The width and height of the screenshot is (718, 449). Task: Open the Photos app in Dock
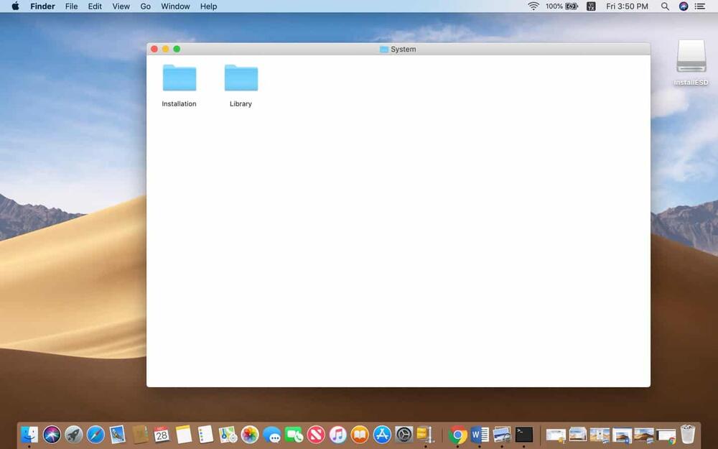click(250, 434)
